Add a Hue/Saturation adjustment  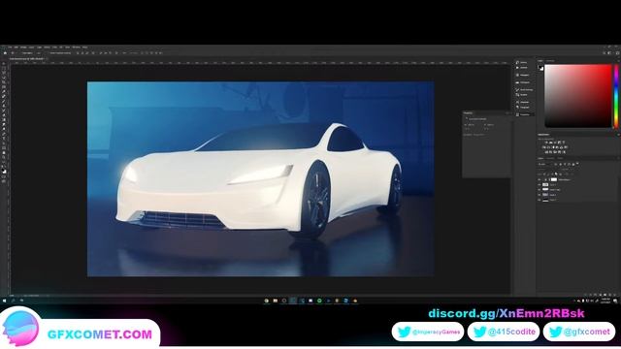[x=543, y=147]
